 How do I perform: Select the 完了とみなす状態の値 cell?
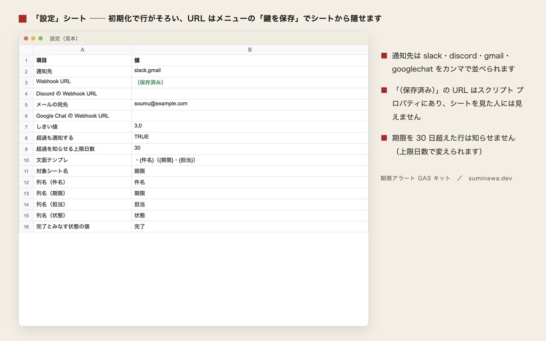coord(83,226)
